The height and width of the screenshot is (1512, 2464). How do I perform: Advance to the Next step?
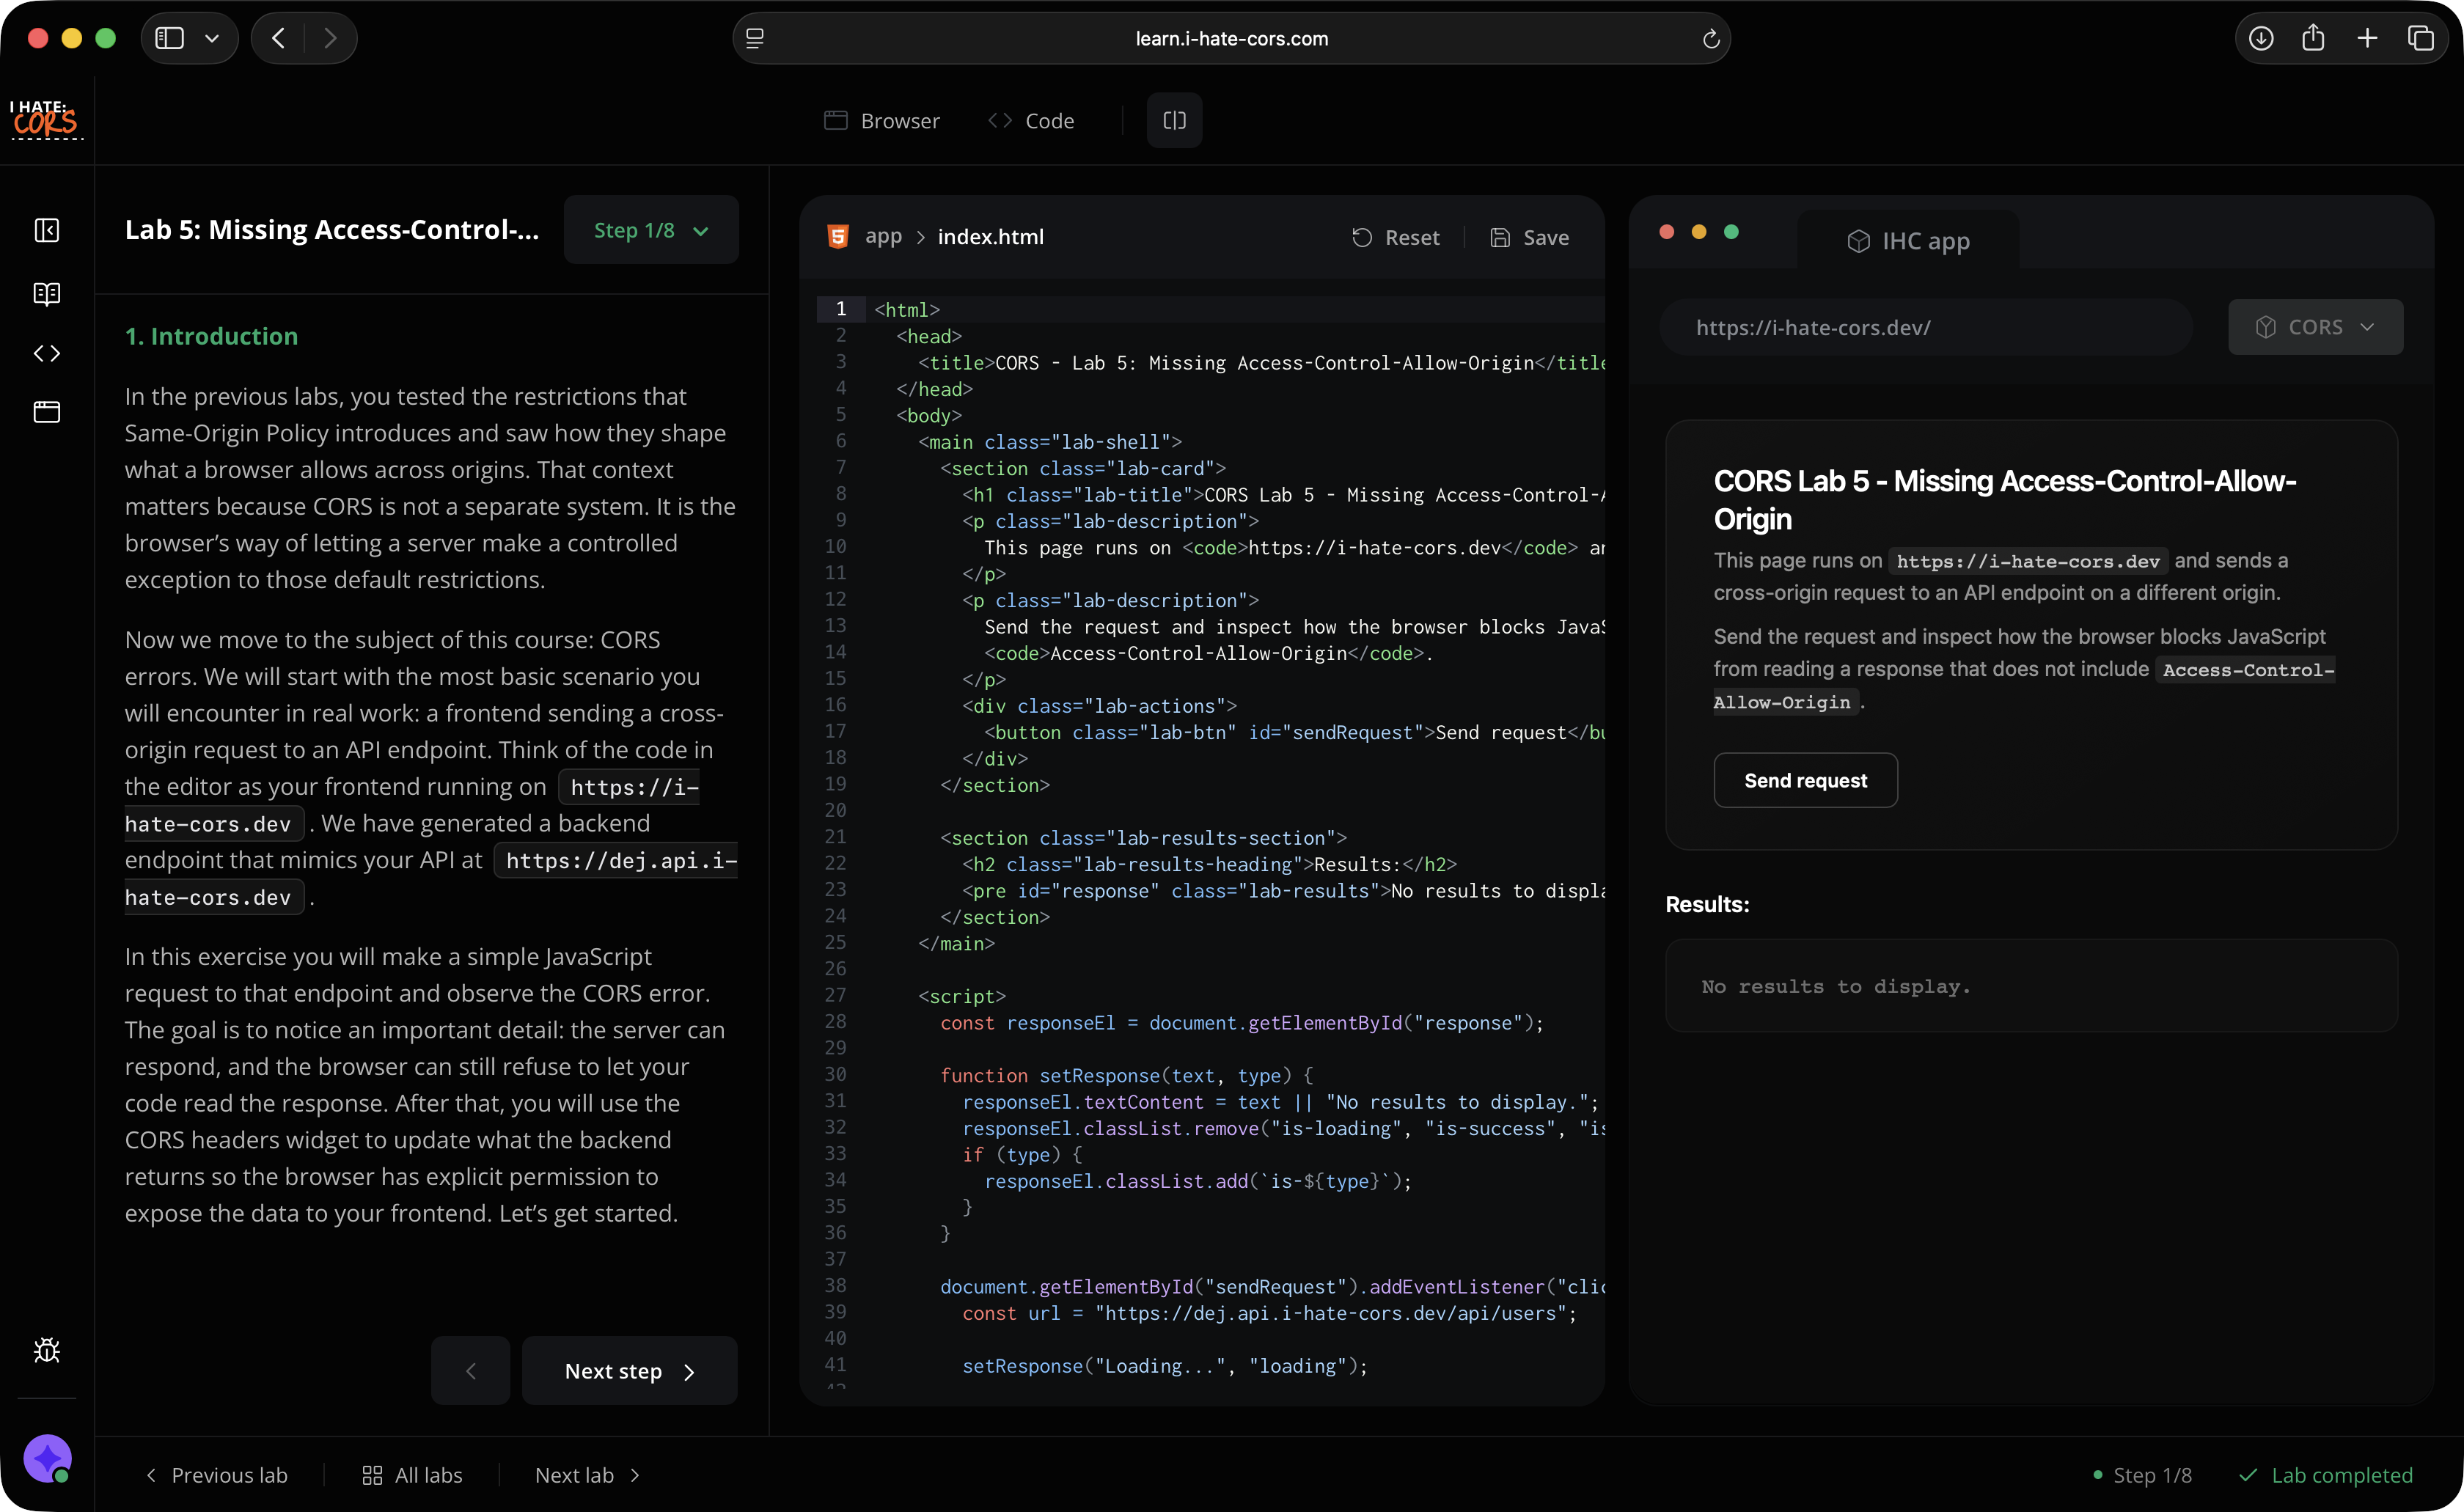coord(629,1370)
